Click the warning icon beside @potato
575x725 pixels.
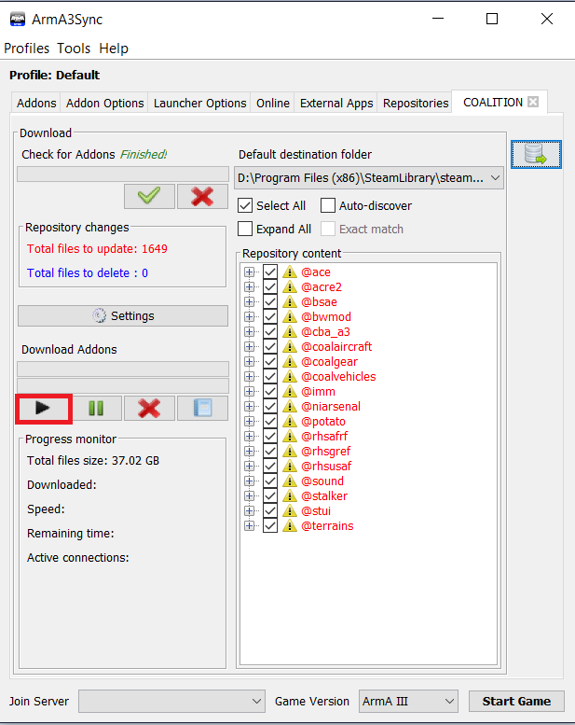click(290, 422)
